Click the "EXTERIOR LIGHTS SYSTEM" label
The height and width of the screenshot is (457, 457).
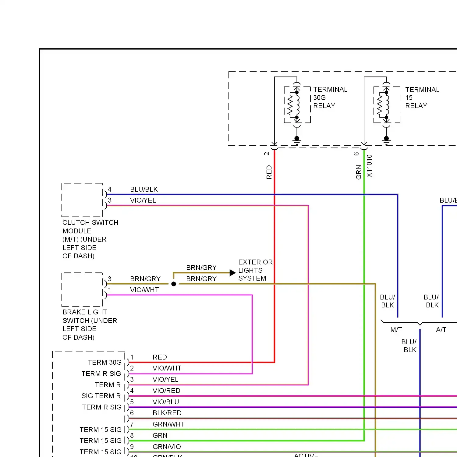[x=255, y=270]
